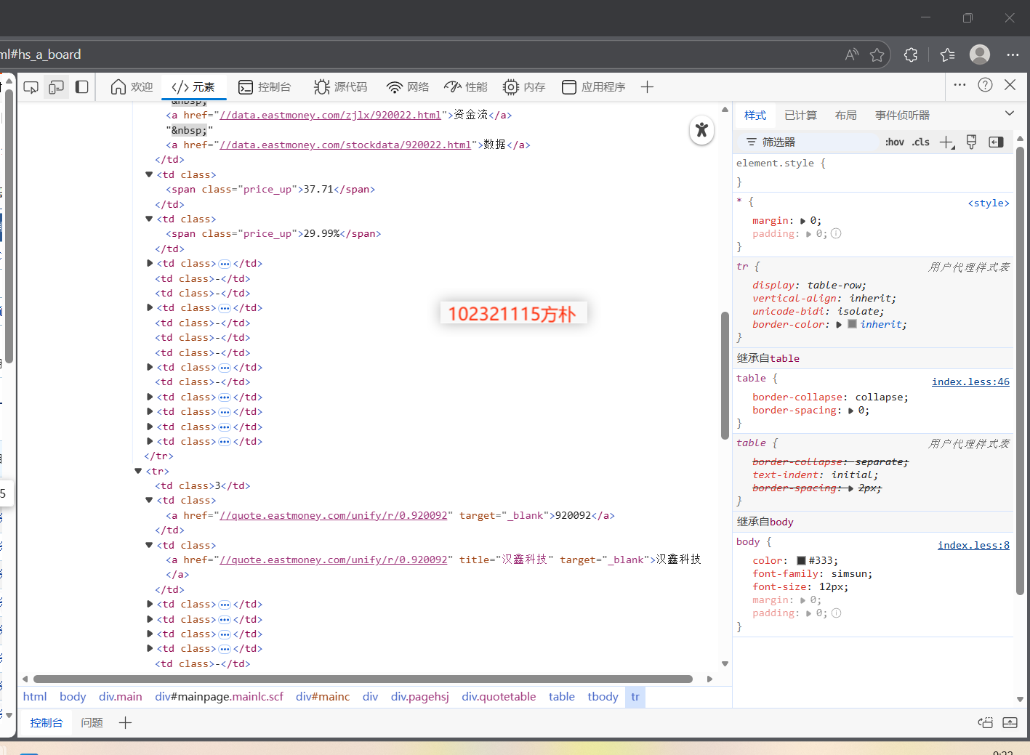The height and width of the screenshot is (755, 1030).
Task: Add more tools with plus icon
Action: 647,87
